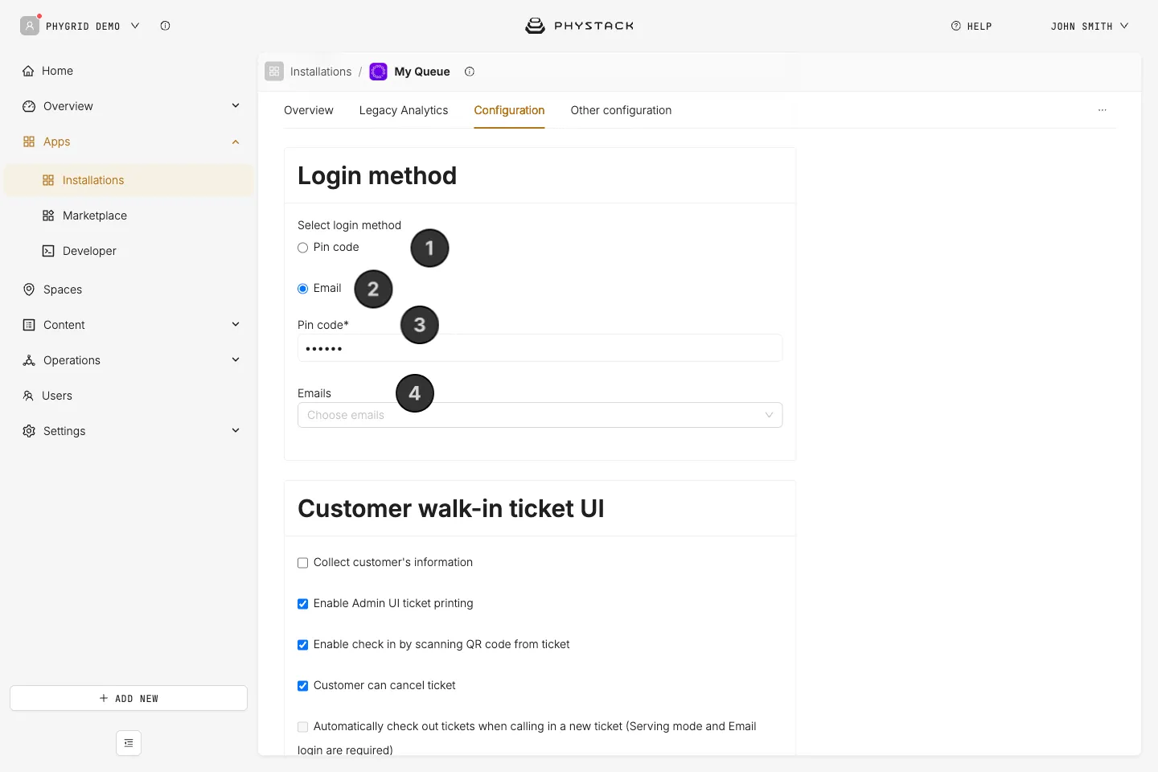Expand the Overview sidebar chevron
Image resolution: width=1158 pixels, height=772 pixels.
tap(236, 105)
